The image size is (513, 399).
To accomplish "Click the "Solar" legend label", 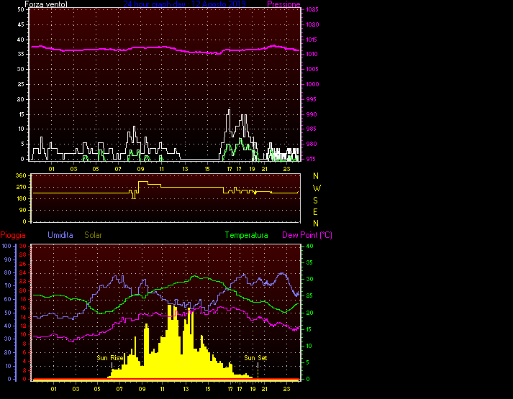I will [93, 235].
